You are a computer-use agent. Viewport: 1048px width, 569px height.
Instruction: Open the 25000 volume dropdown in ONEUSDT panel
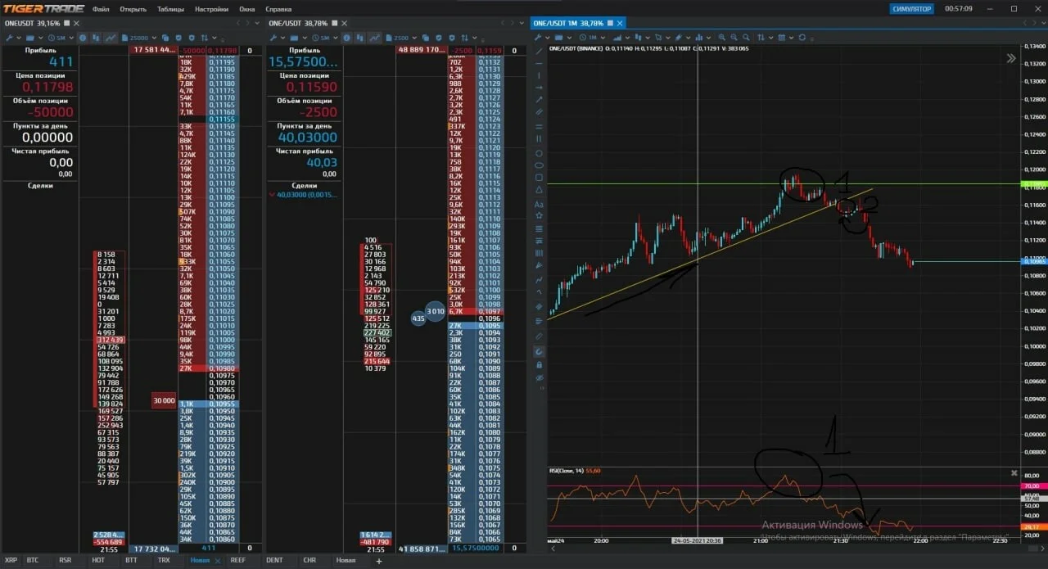pyautogui.click(x=141, y=38)
